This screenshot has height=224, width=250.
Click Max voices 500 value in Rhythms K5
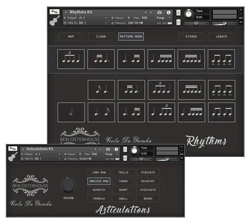click(145, 18)
